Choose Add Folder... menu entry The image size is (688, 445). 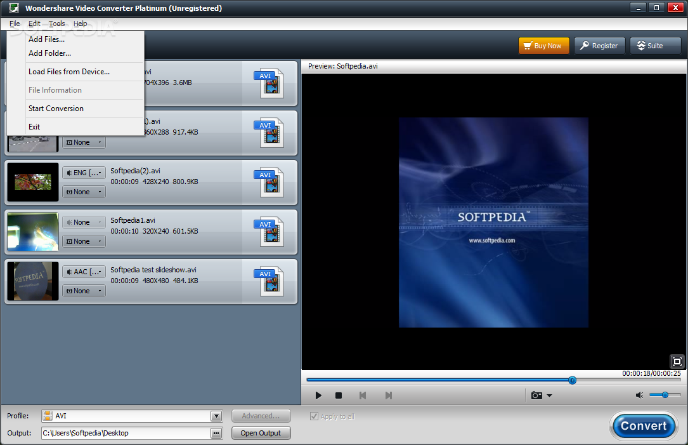pos(75,53)
